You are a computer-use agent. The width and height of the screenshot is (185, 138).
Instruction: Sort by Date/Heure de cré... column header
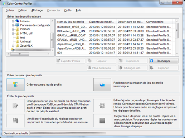[131, 22]
